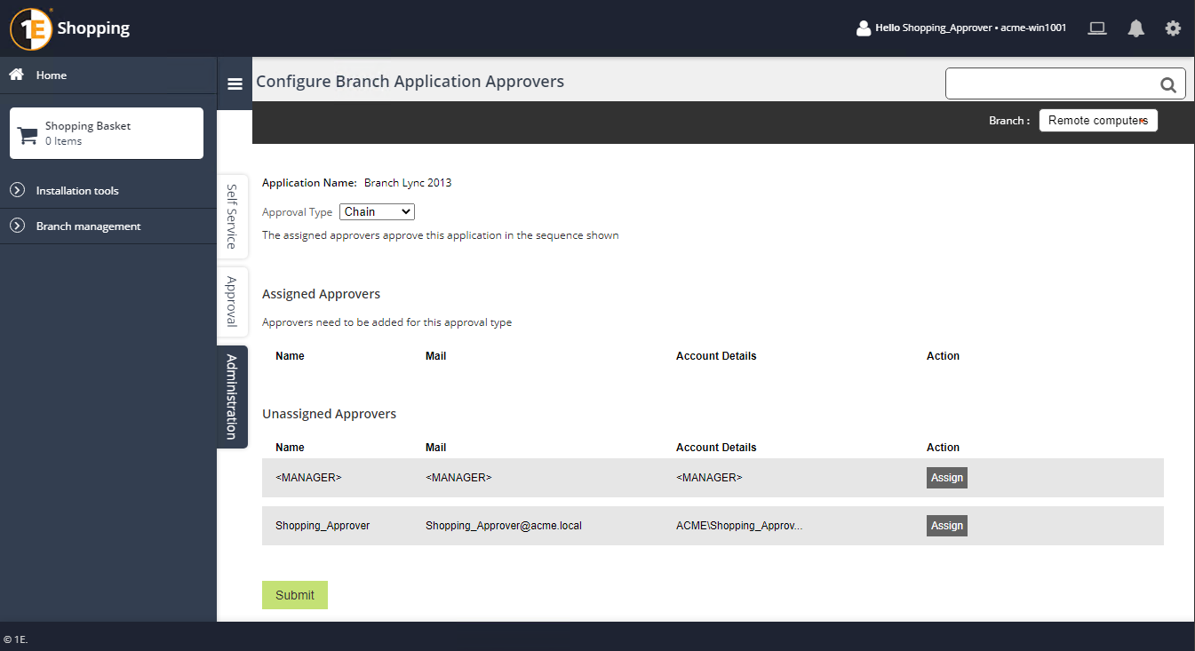The image size is (1195, 651).
Task: Open the notifications bell
Action: coord(1135,28)
